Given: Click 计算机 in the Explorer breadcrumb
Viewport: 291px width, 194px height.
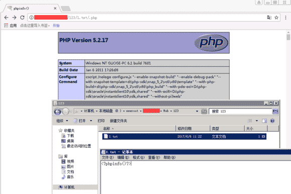Looking at the screenshot, I should coord(89,111).
